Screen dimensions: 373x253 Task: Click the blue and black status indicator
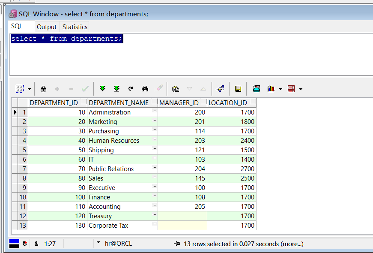tap(14, 244)
